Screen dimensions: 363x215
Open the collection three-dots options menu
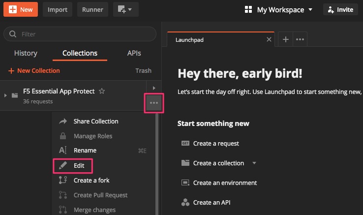click(154, 103)
